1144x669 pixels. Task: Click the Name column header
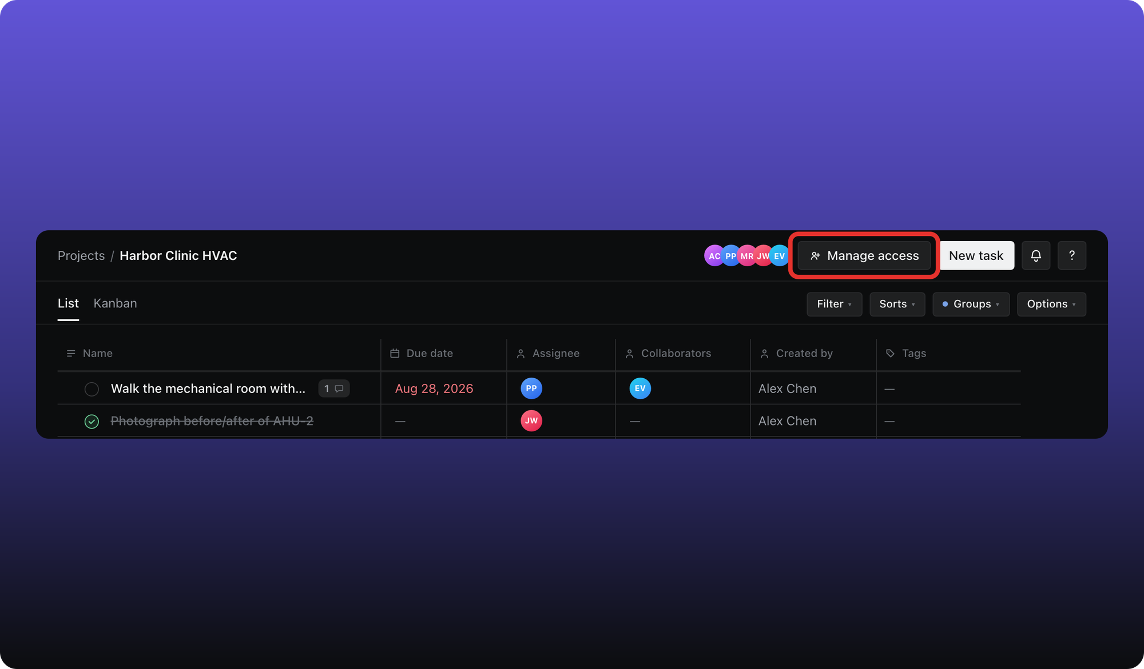219,354
